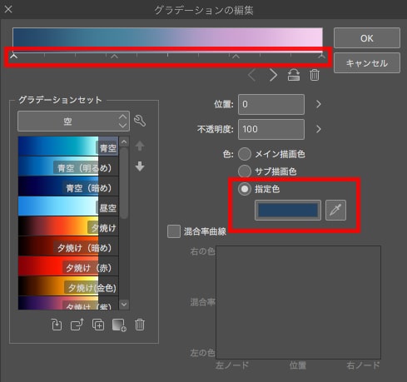The height and width of the screenshot is (382, 407).
Task: Export the gradient with the arrow icon
Action: (x=77, y=325)
